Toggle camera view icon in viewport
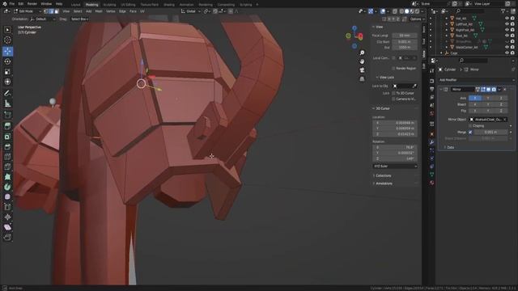 click(362, 70)
